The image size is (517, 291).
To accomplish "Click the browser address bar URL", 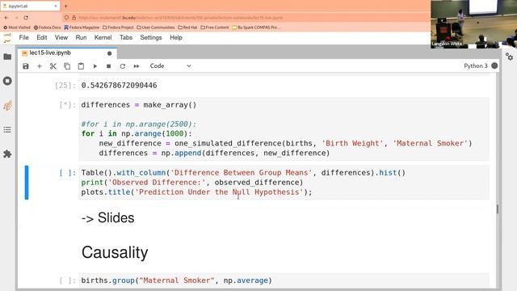I will click(180, 18).
